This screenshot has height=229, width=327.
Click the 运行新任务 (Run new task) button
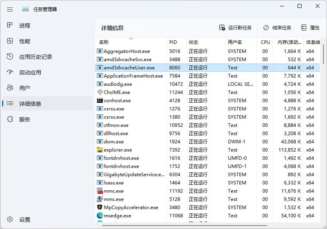pyautogui.click(x=235, y=28)
